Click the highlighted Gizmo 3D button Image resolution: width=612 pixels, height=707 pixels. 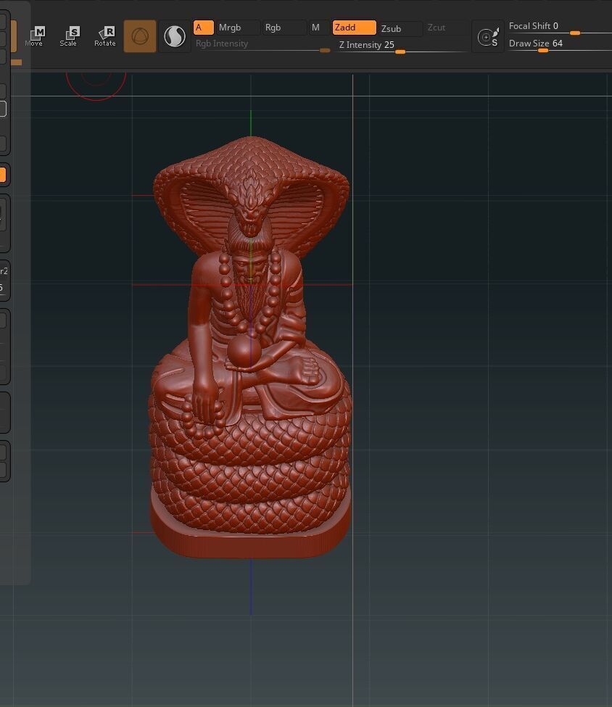140,36
